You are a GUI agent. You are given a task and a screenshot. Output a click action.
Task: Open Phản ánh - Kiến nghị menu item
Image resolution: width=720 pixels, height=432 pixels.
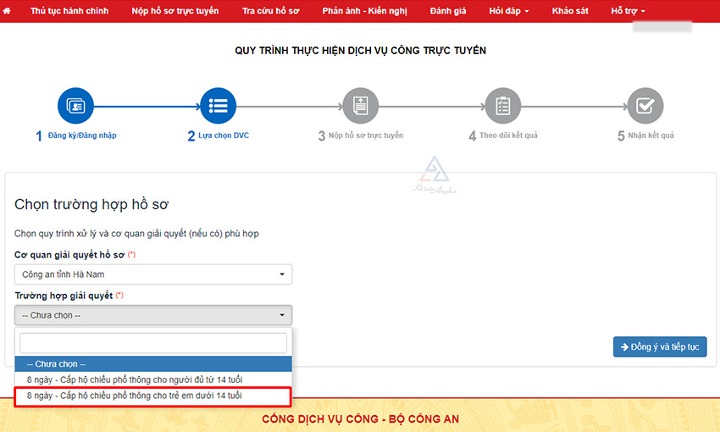pos(366,11)
